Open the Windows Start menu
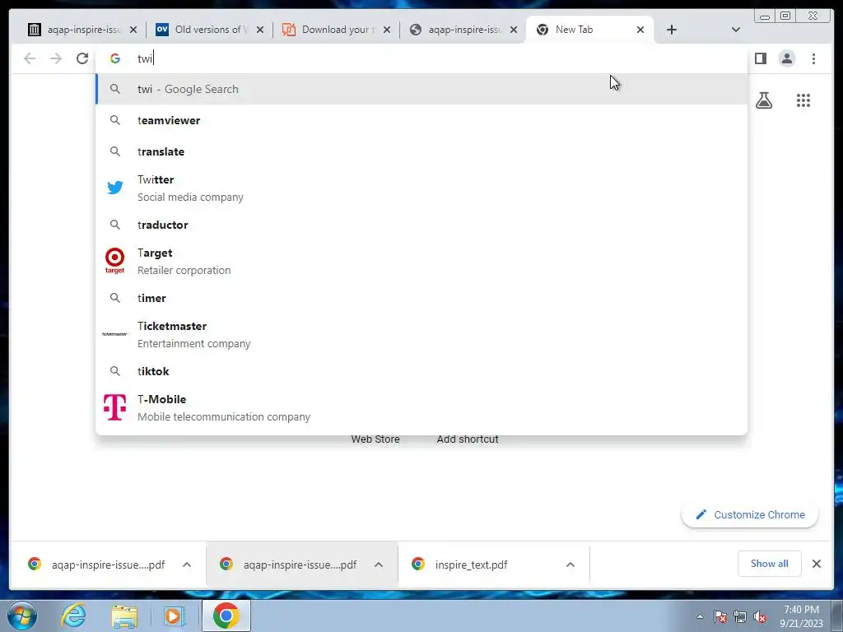The image size is (843, 632). pos(21,616)
